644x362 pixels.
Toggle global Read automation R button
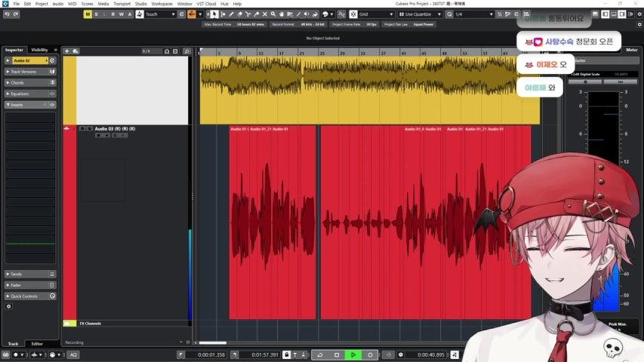tap(113, 14)
